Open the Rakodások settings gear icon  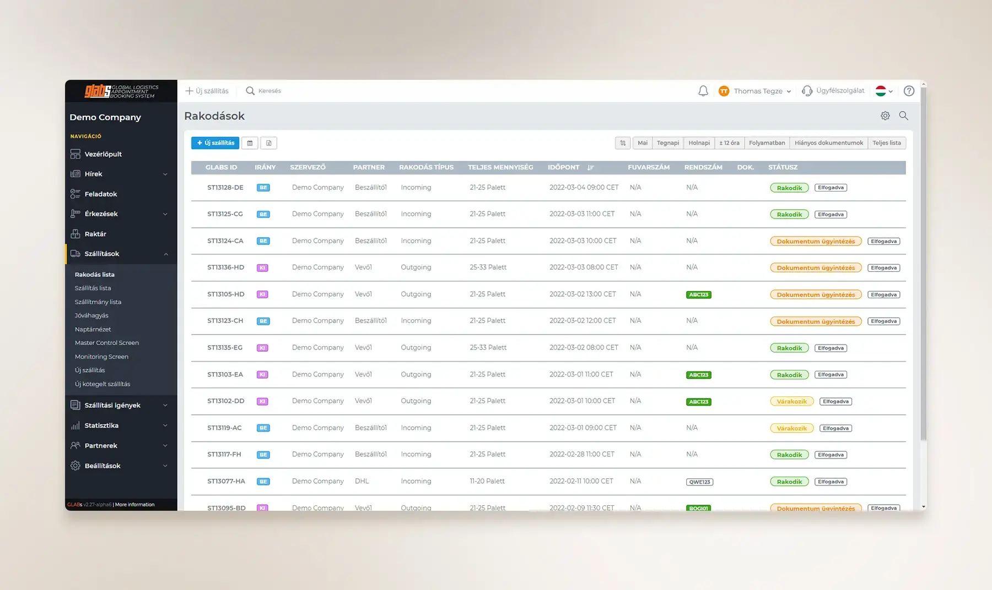[885, 116]
